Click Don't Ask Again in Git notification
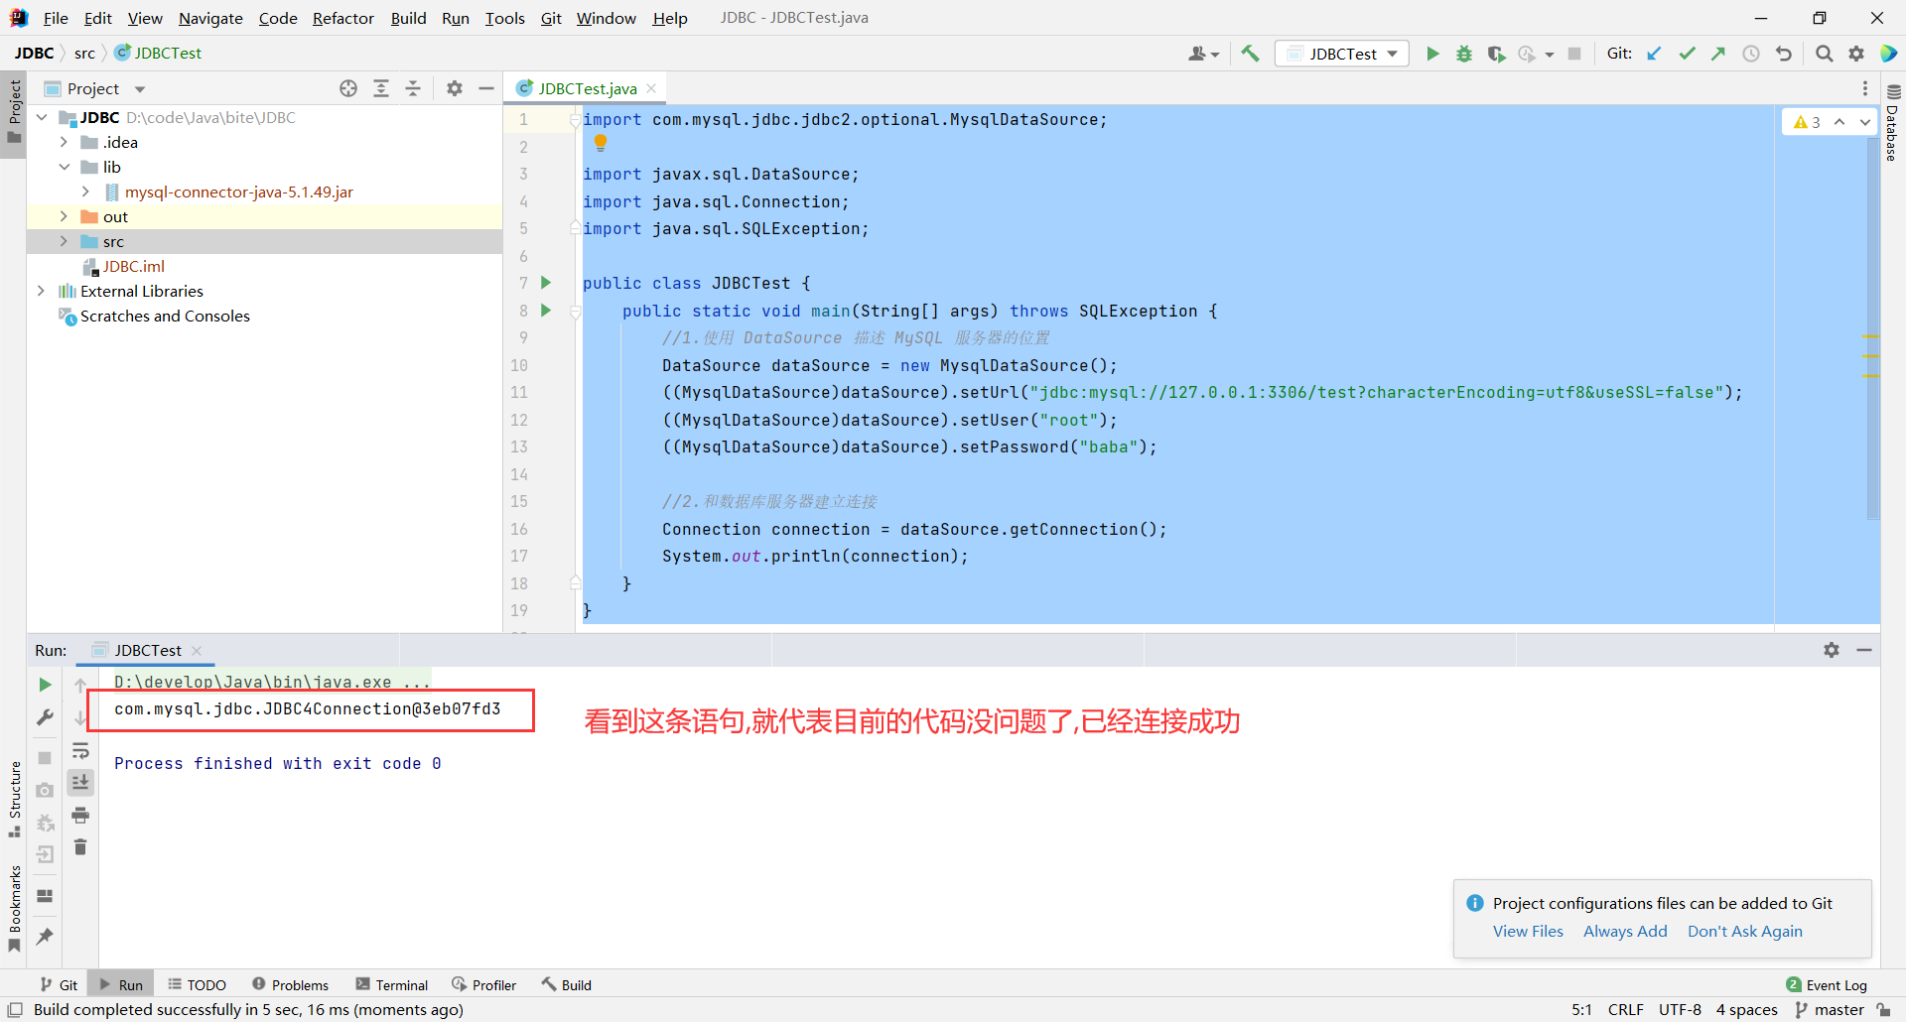 1744,931
